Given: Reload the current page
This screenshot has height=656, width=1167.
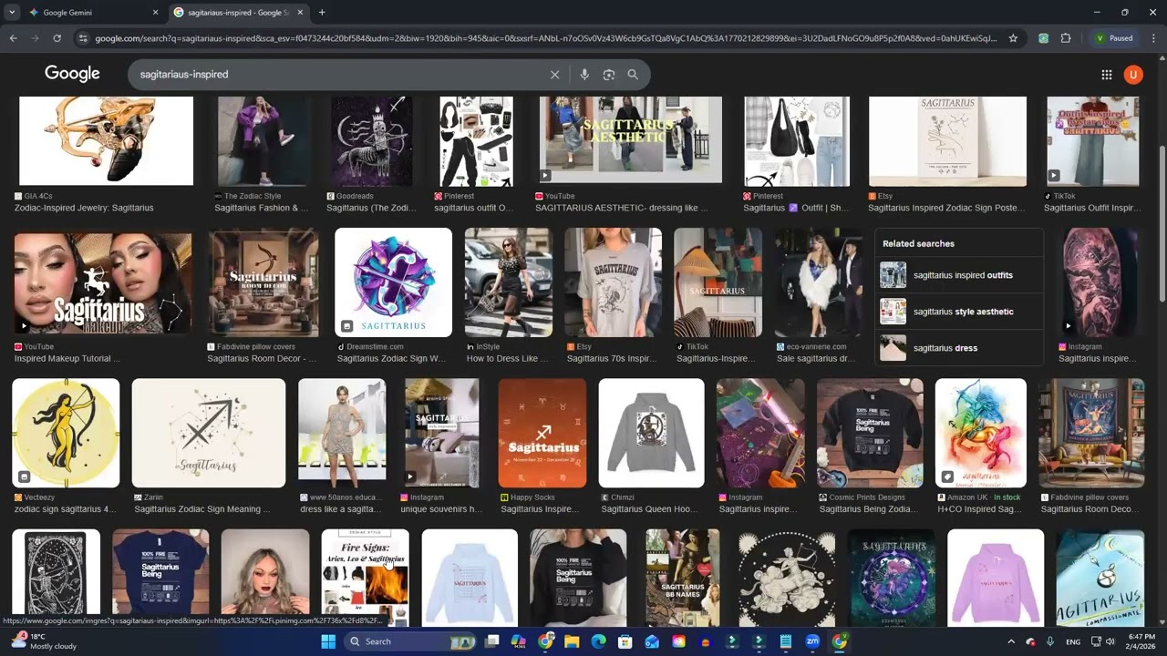Looking at the screenshot, I should tap(57, 38).
